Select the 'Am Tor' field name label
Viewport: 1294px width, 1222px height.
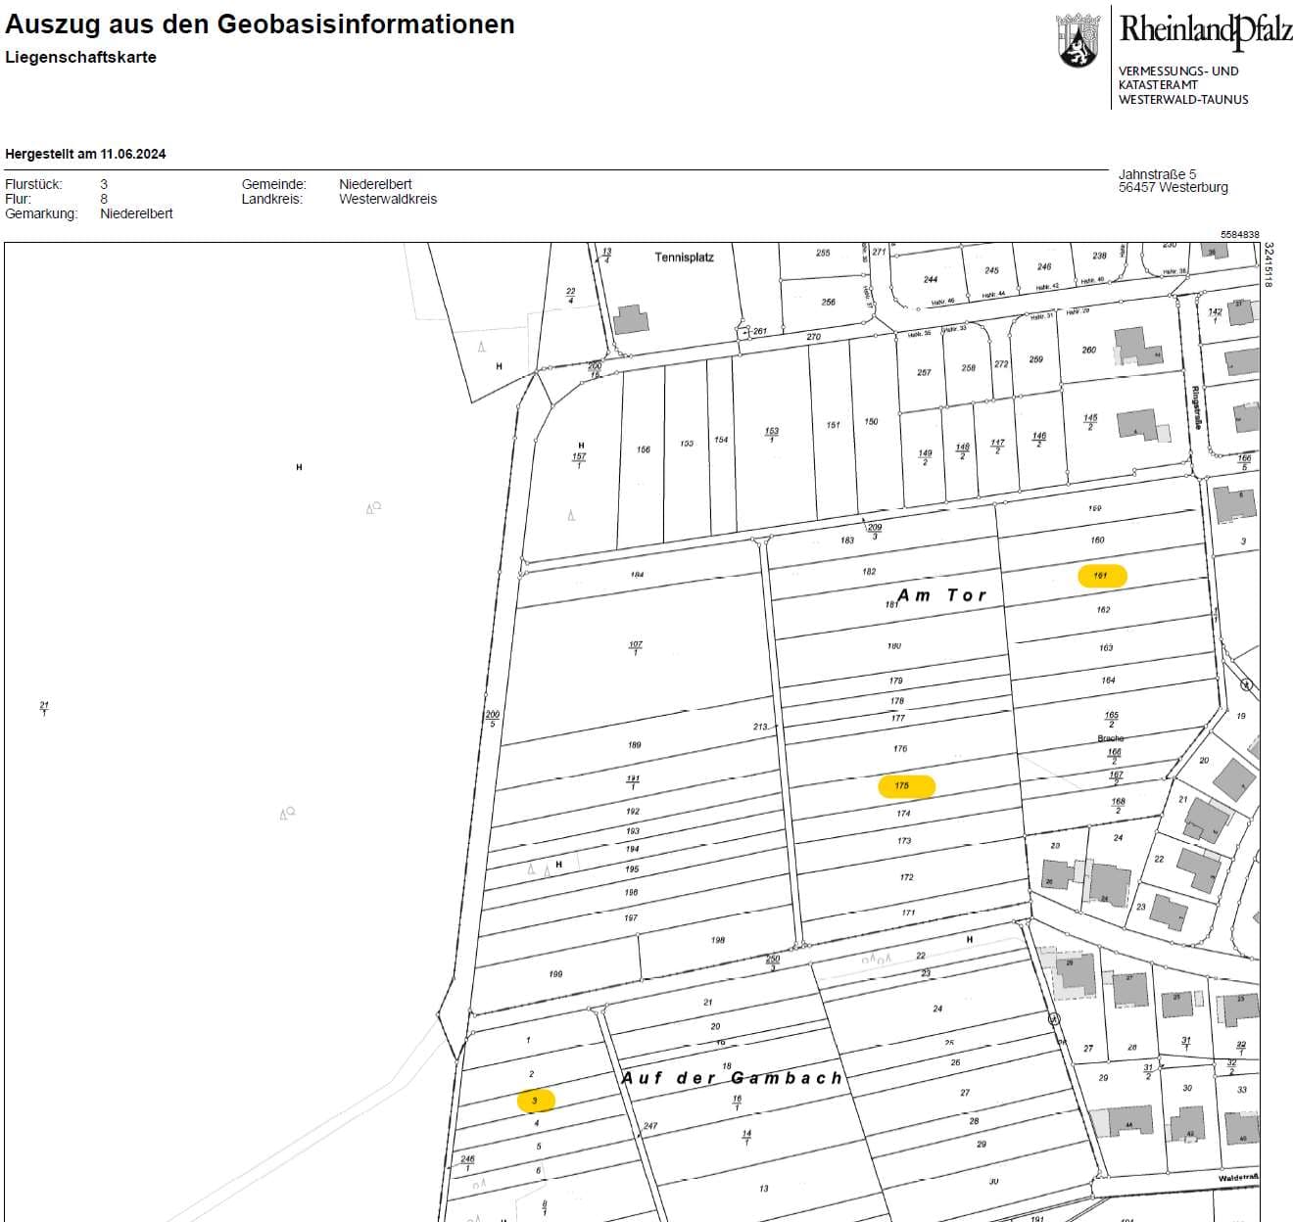click(941, 595)
